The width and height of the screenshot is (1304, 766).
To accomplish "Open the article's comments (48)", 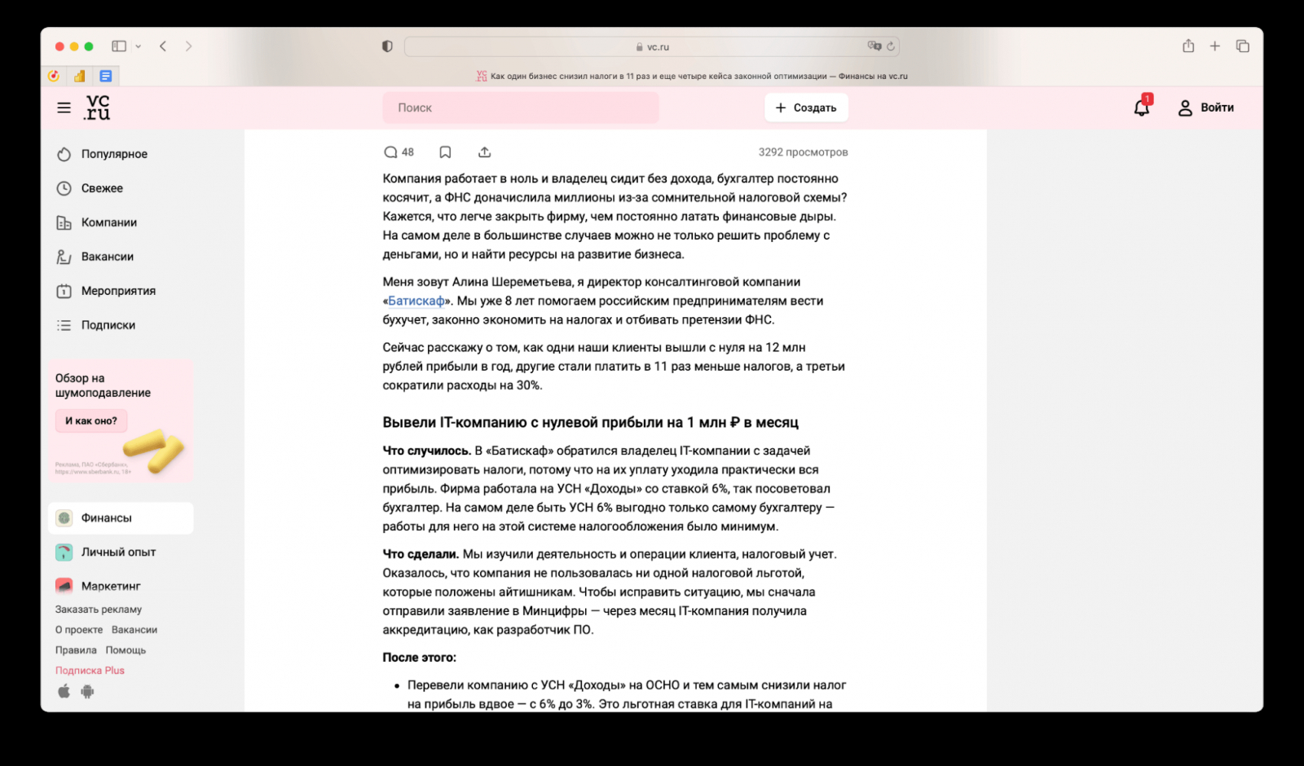I will tap(399, 152).
